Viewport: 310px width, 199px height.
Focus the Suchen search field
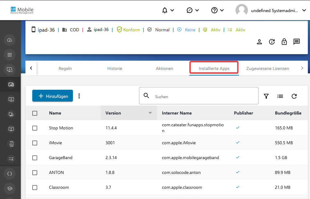pos(199,96)
